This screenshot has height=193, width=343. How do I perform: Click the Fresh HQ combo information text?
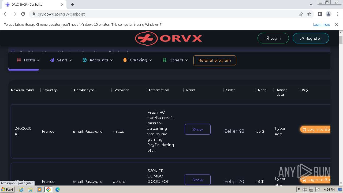click(161, 131)
